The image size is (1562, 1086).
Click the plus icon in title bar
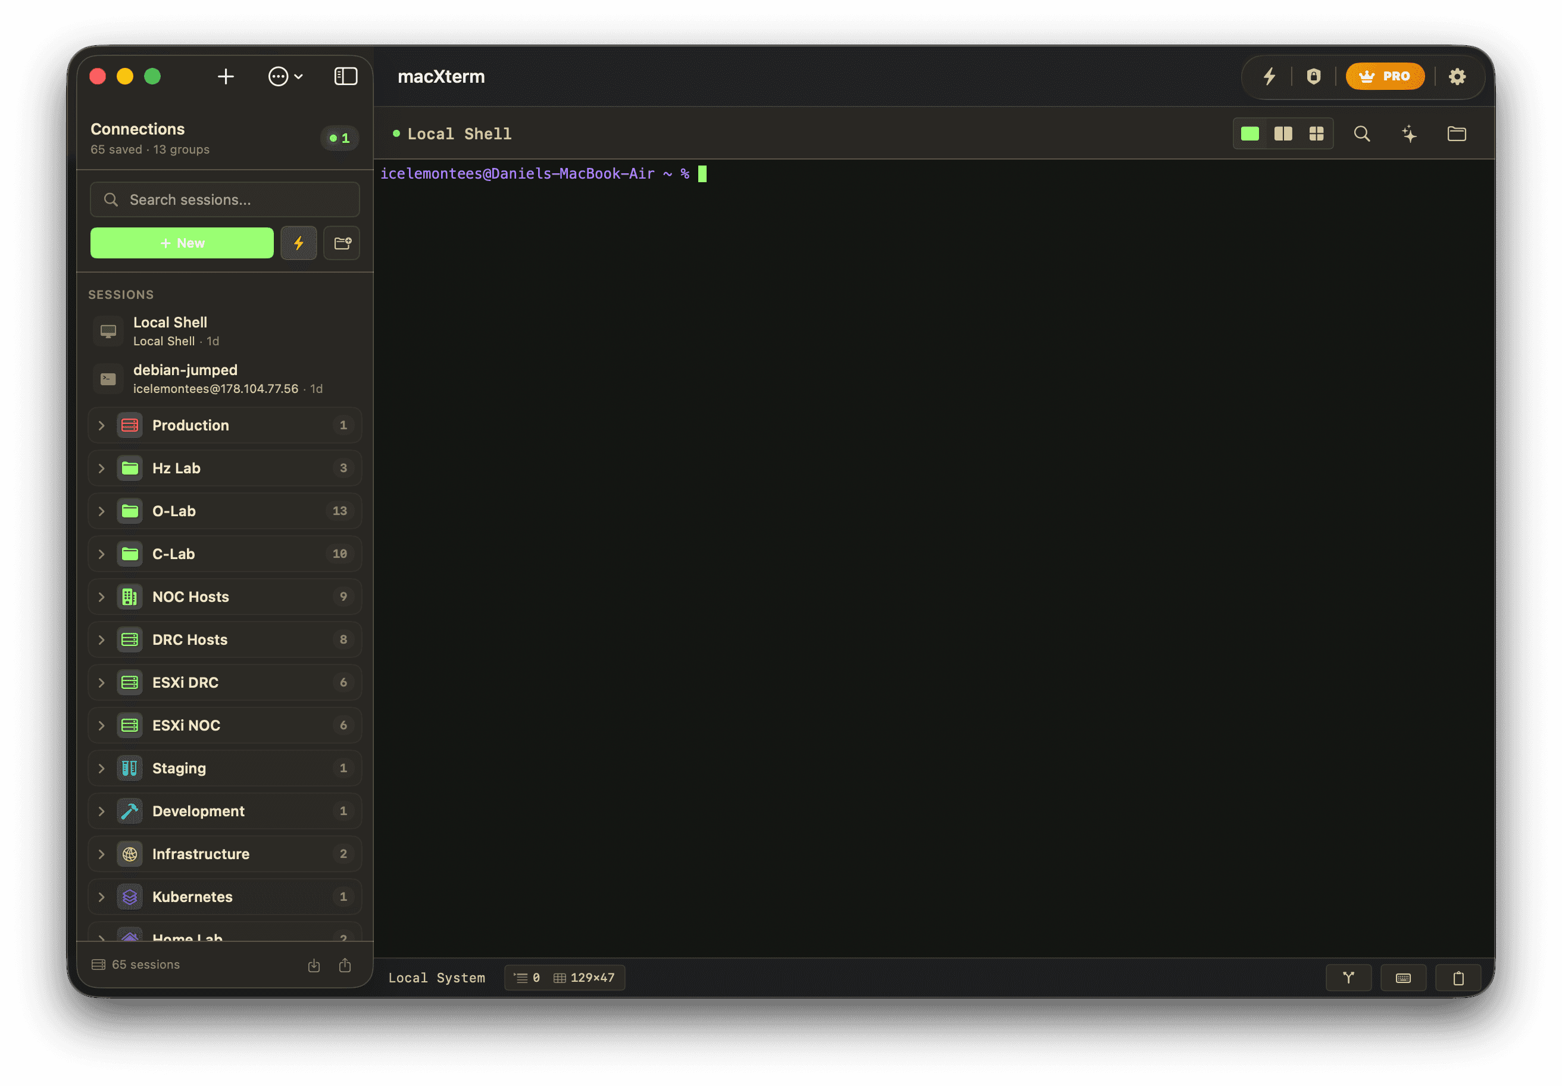[226, 76]
